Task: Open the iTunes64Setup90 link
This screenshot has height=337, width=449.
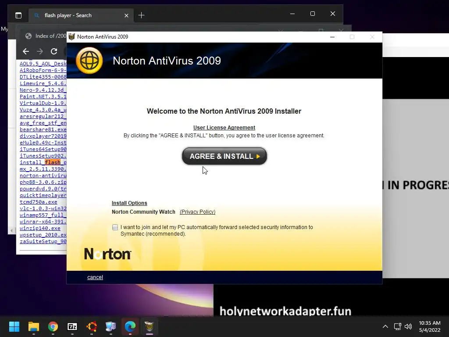Action: click(x=43, y=149)
